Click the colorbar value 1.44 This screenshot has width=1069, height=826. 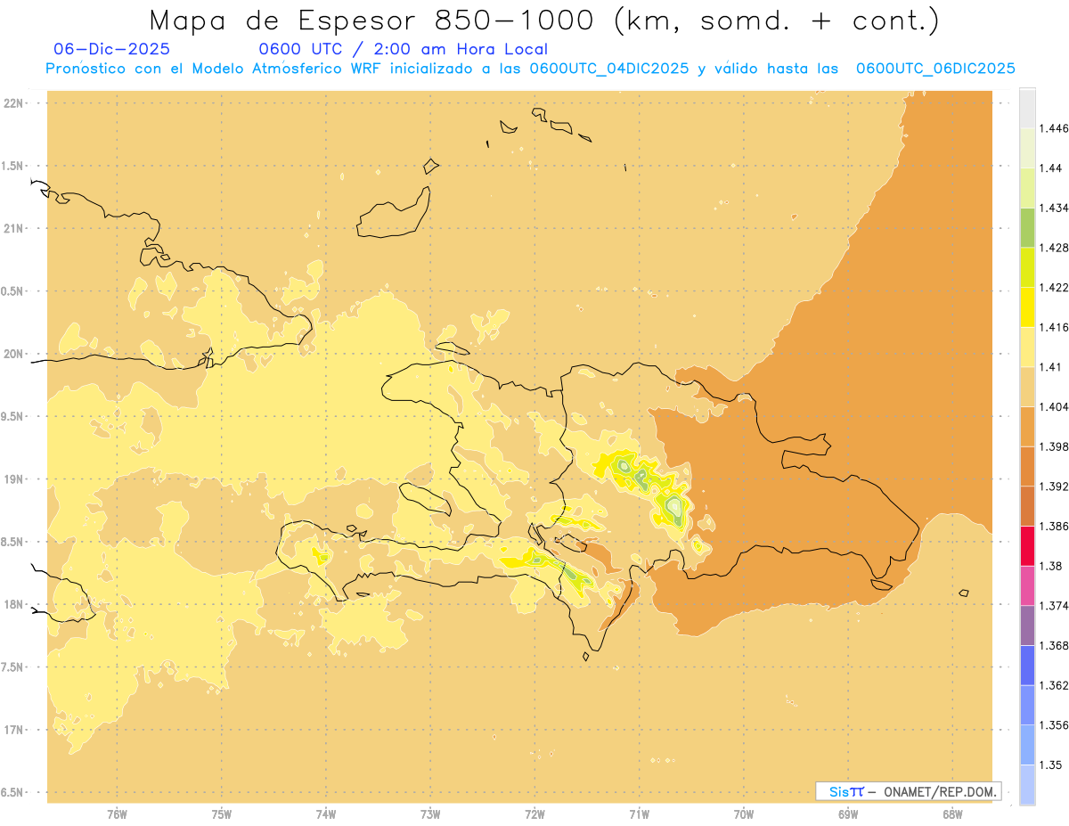[1053, 168]
